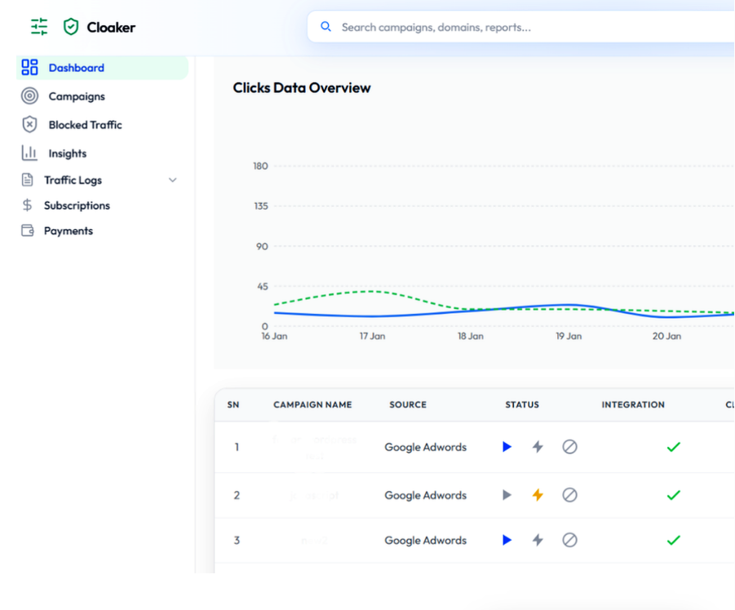735x610 pixels.
Task: Click lightning bolt icon in row 1
Action: 538,446
